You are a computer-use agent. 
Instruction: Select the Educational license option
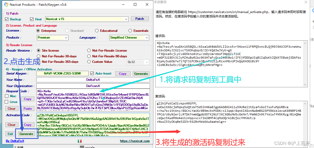(x=97, y=30)
